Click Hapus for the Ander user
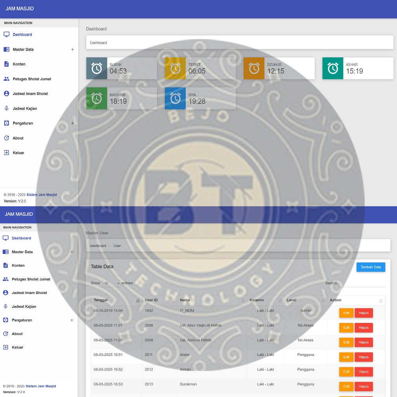 (x=364, y=357)
